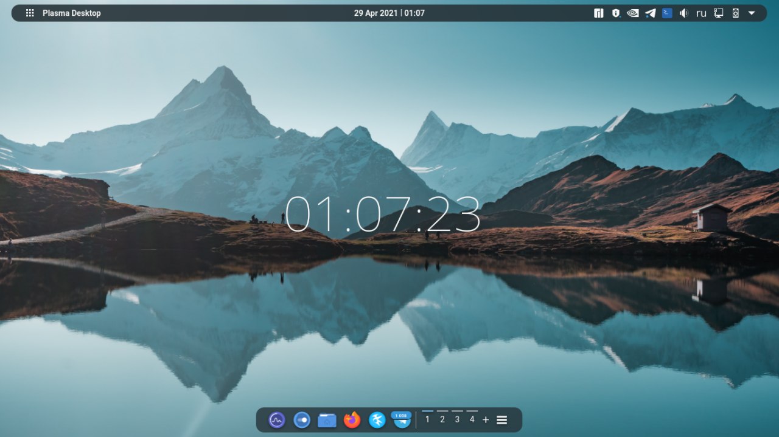The image size is (779, 437).
Task: Launch Firefox from the dock
Action: coord(352,420)
